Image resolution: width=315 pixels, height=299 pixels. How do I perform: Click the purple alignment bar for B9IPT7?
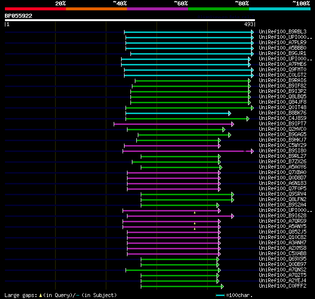point(173,124)
